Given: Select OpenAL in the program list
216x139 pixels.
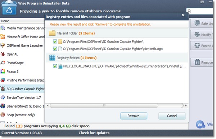Looking at the screenshot, I should [22, 54].
